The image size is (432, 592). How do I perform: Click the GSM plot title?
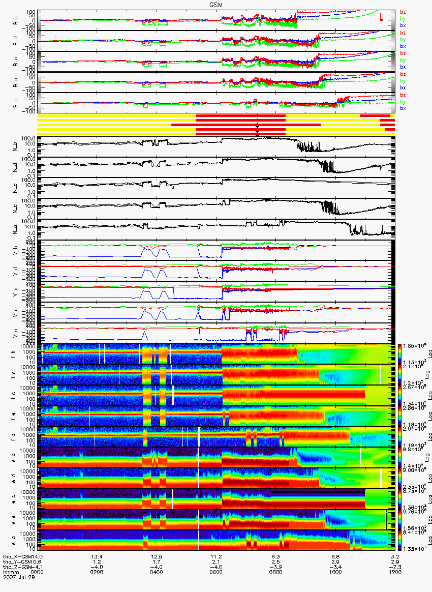pyautogui.click(x=216, y=5)
